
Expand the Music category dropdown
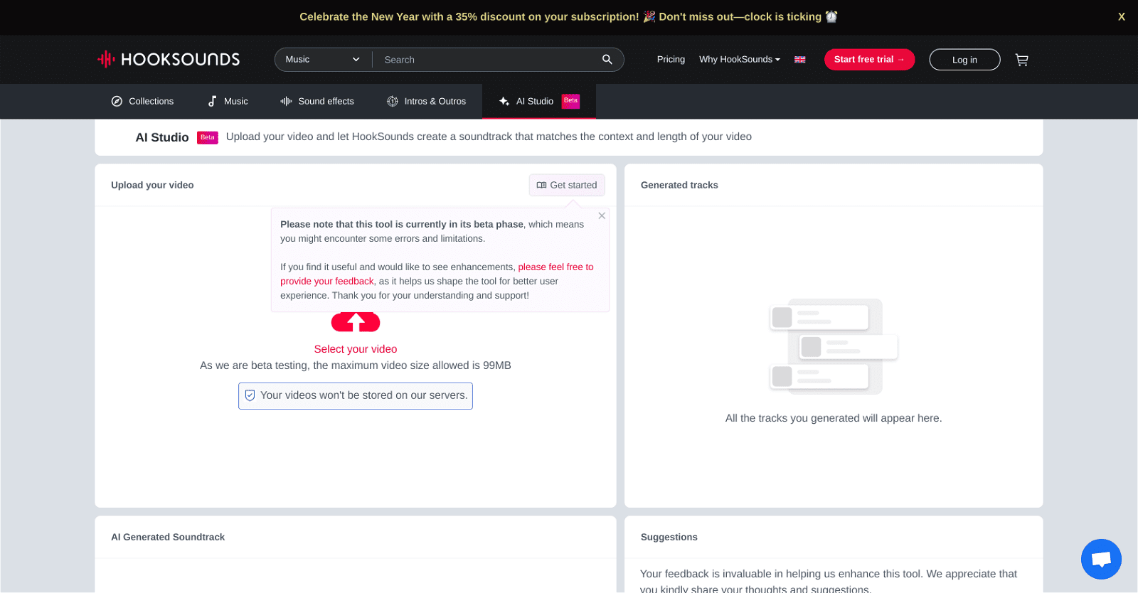(x=322, y=60)
